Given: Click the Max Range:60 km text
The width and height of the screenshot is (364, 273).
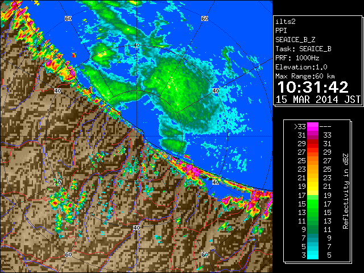Looking at the screenshot, I should tap(305, 76).
